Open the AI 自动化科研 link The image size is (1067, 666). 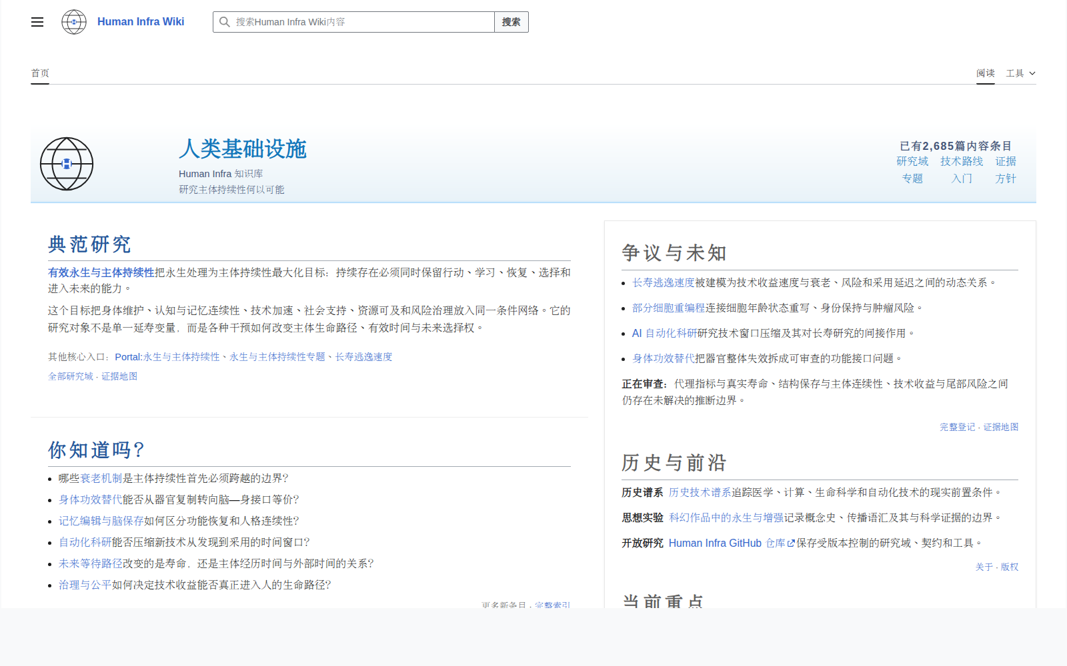pos(665,333)
